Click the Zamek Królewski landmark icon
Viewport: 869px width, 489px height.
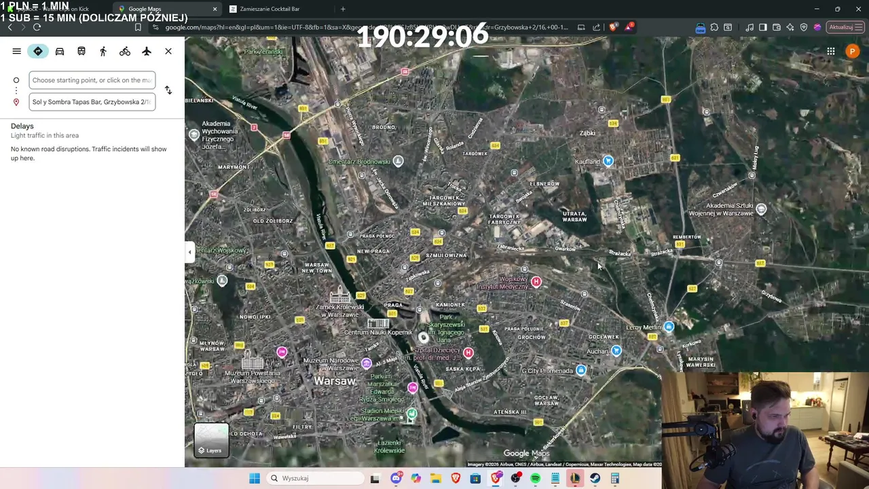[x=340, y=295]
